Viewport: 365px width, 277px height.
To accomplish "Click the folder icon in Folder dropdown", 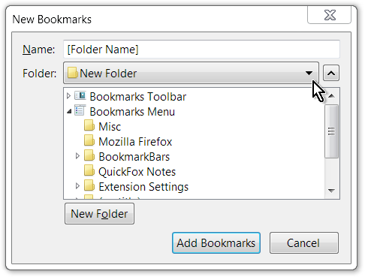I will coord(73,73).
